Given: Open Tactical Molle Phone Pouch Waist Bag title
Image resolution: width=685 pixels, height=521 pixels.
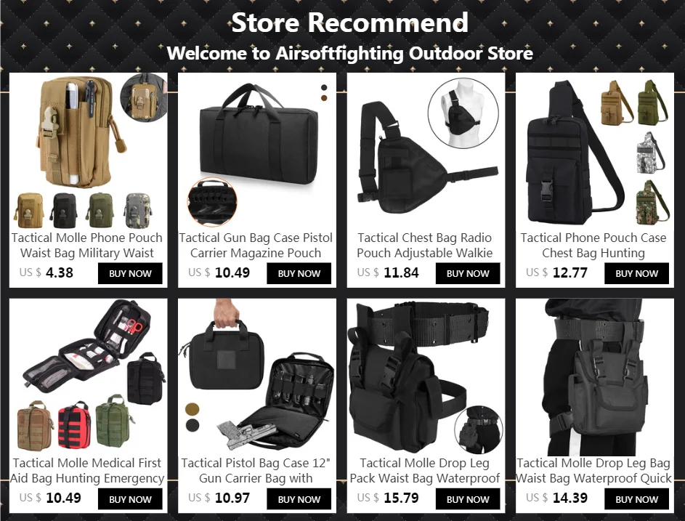Looking at the screenshot, I should 87,245.
